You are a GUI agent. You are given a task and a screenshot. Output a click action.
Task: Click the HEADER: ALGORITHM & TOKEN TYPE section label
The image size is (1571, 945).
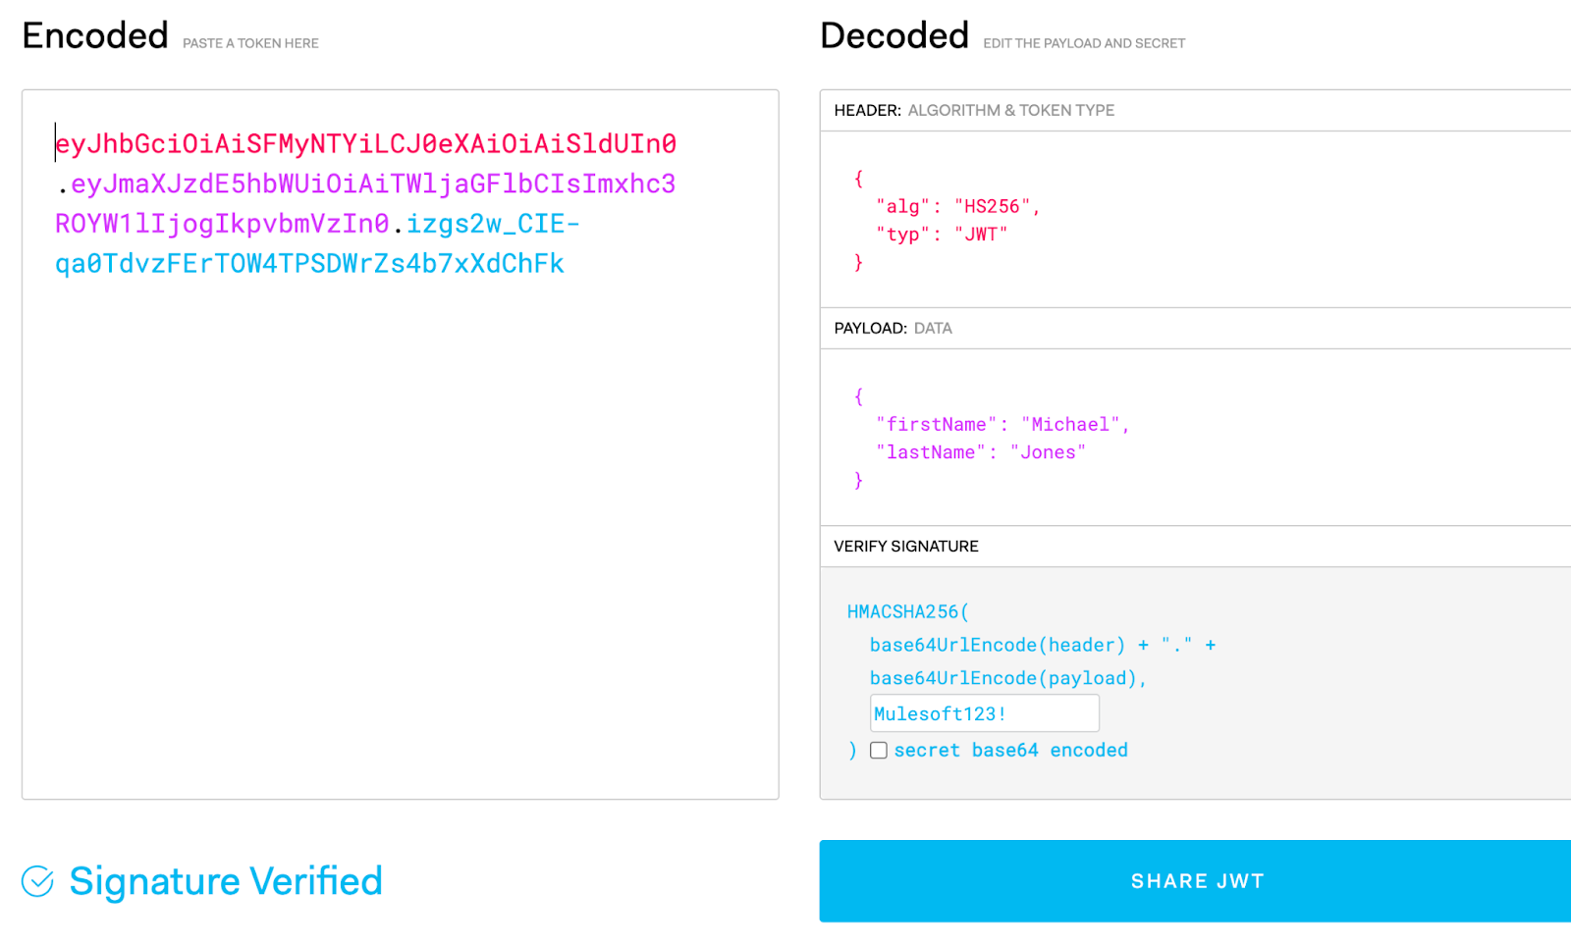974,110
